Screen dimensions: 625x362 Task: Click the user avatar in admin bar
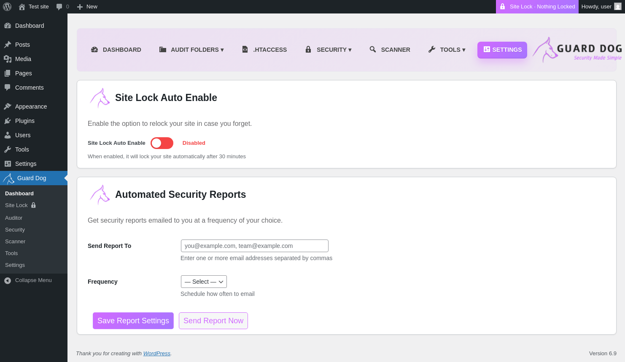(618, 7)
